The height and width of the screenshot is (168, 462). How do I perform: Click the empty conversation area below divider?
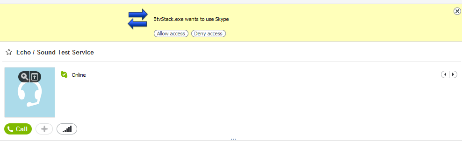[x=231, y=154]
